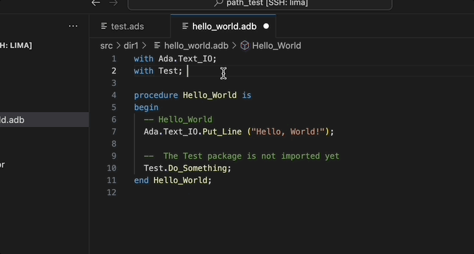474x254 pixels.
Task: Click the back navigation arrow
Action: [x=96, y=3]
